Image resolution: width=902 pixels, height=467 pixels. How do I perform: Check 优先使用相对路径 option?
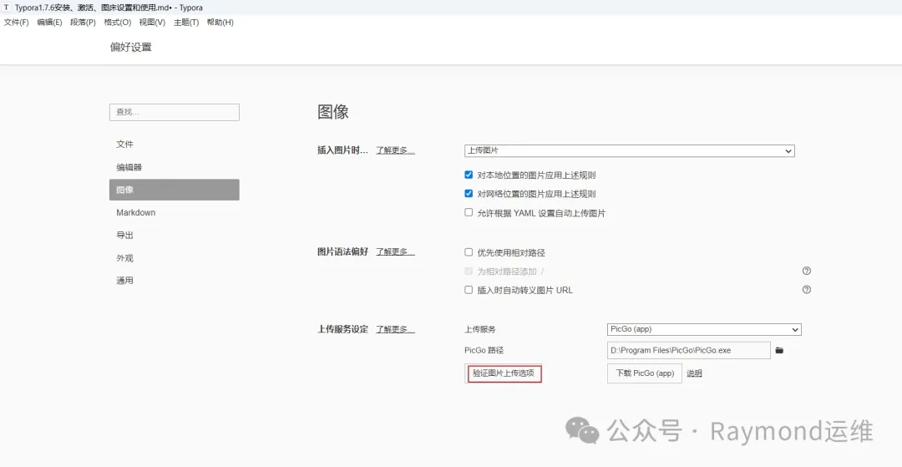(469, 252)
